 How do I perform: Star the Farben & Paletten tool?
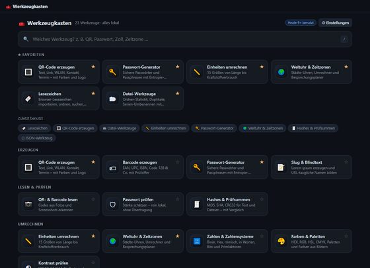346,236
